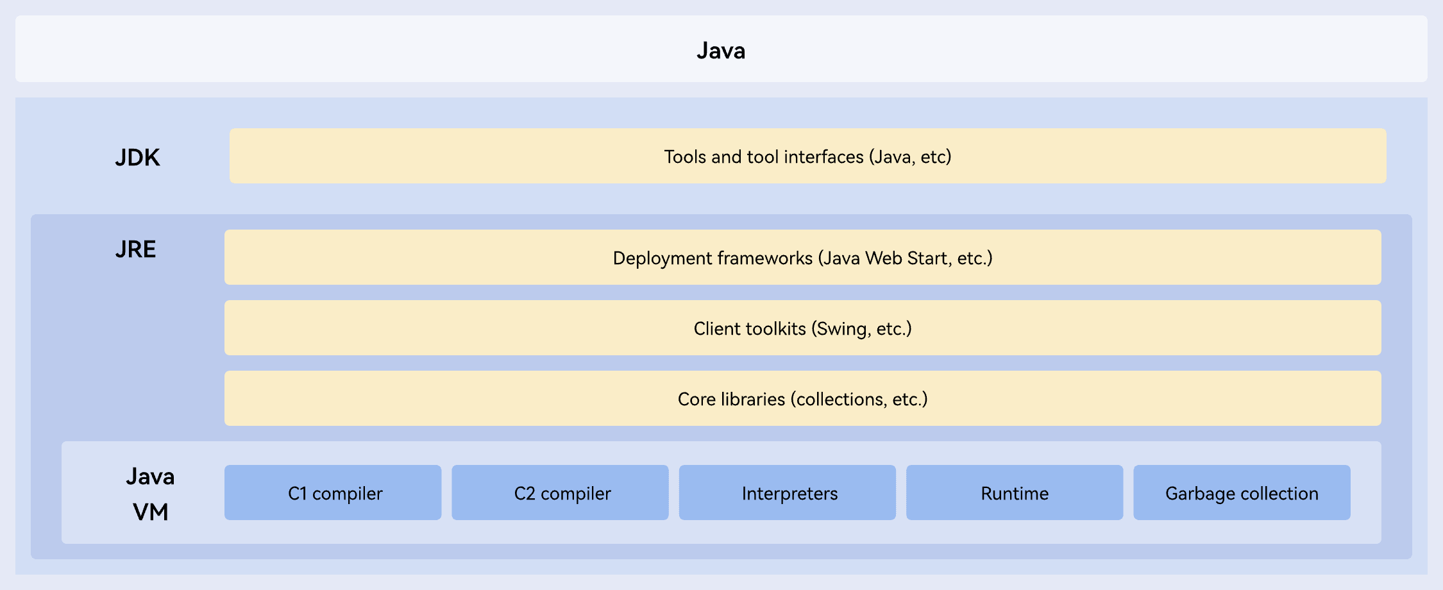This screenshot has height=590, width=1443.
Task: Open the Garbage collection box
Action: [1242, 493]
